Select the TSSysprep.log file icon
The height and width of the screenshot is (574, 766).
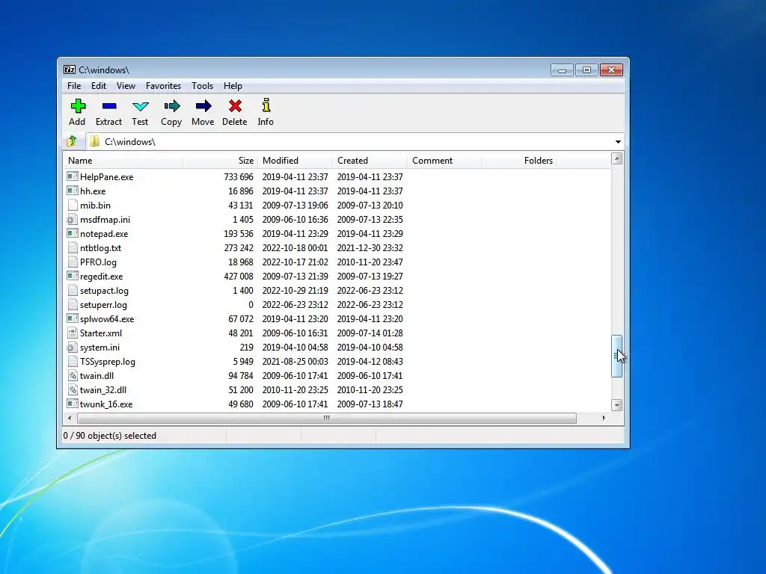coord(73,361)
